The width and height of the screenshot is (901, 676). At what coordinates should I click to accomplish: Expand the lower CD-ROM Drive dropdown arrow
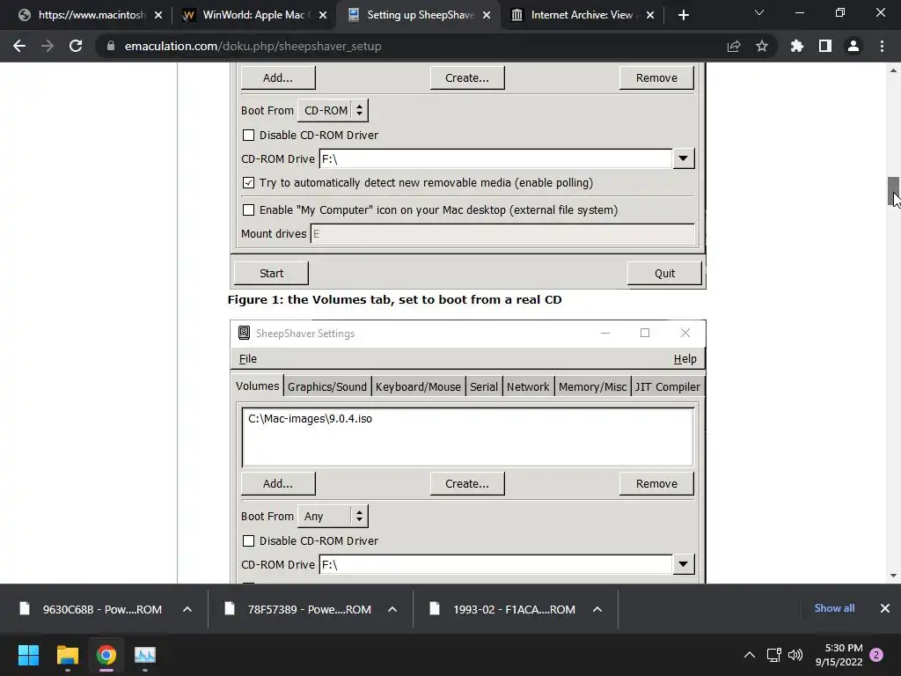pyautogui.click(x=683, y=564)
